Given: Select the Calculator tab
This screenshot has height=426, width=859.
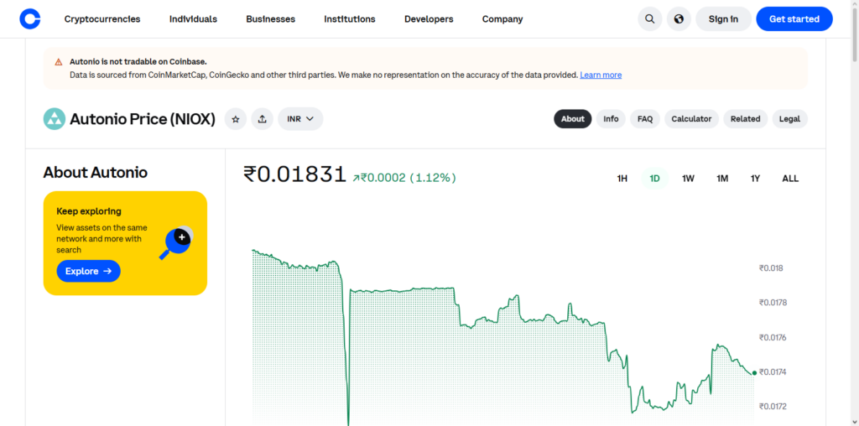Looking at the screenshot, I should [691, 119].
